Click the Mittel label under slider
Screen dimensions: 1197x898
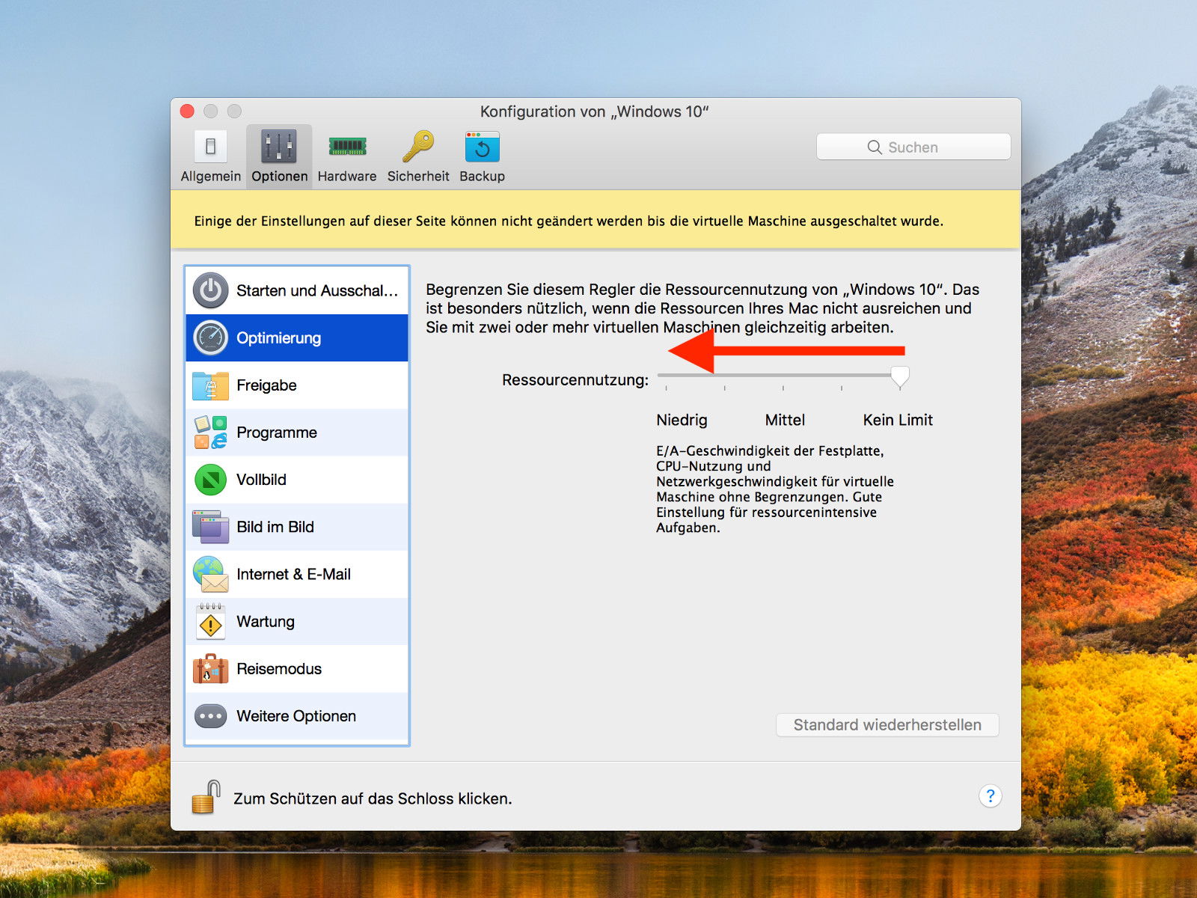coord(785,420)
